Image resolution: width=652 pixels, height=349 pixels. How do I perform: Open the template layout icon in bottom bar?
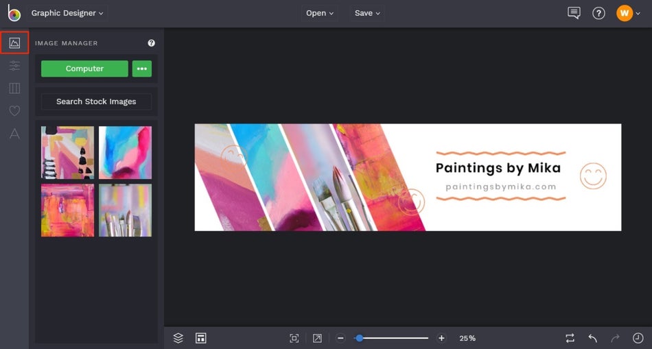(201, 338)
